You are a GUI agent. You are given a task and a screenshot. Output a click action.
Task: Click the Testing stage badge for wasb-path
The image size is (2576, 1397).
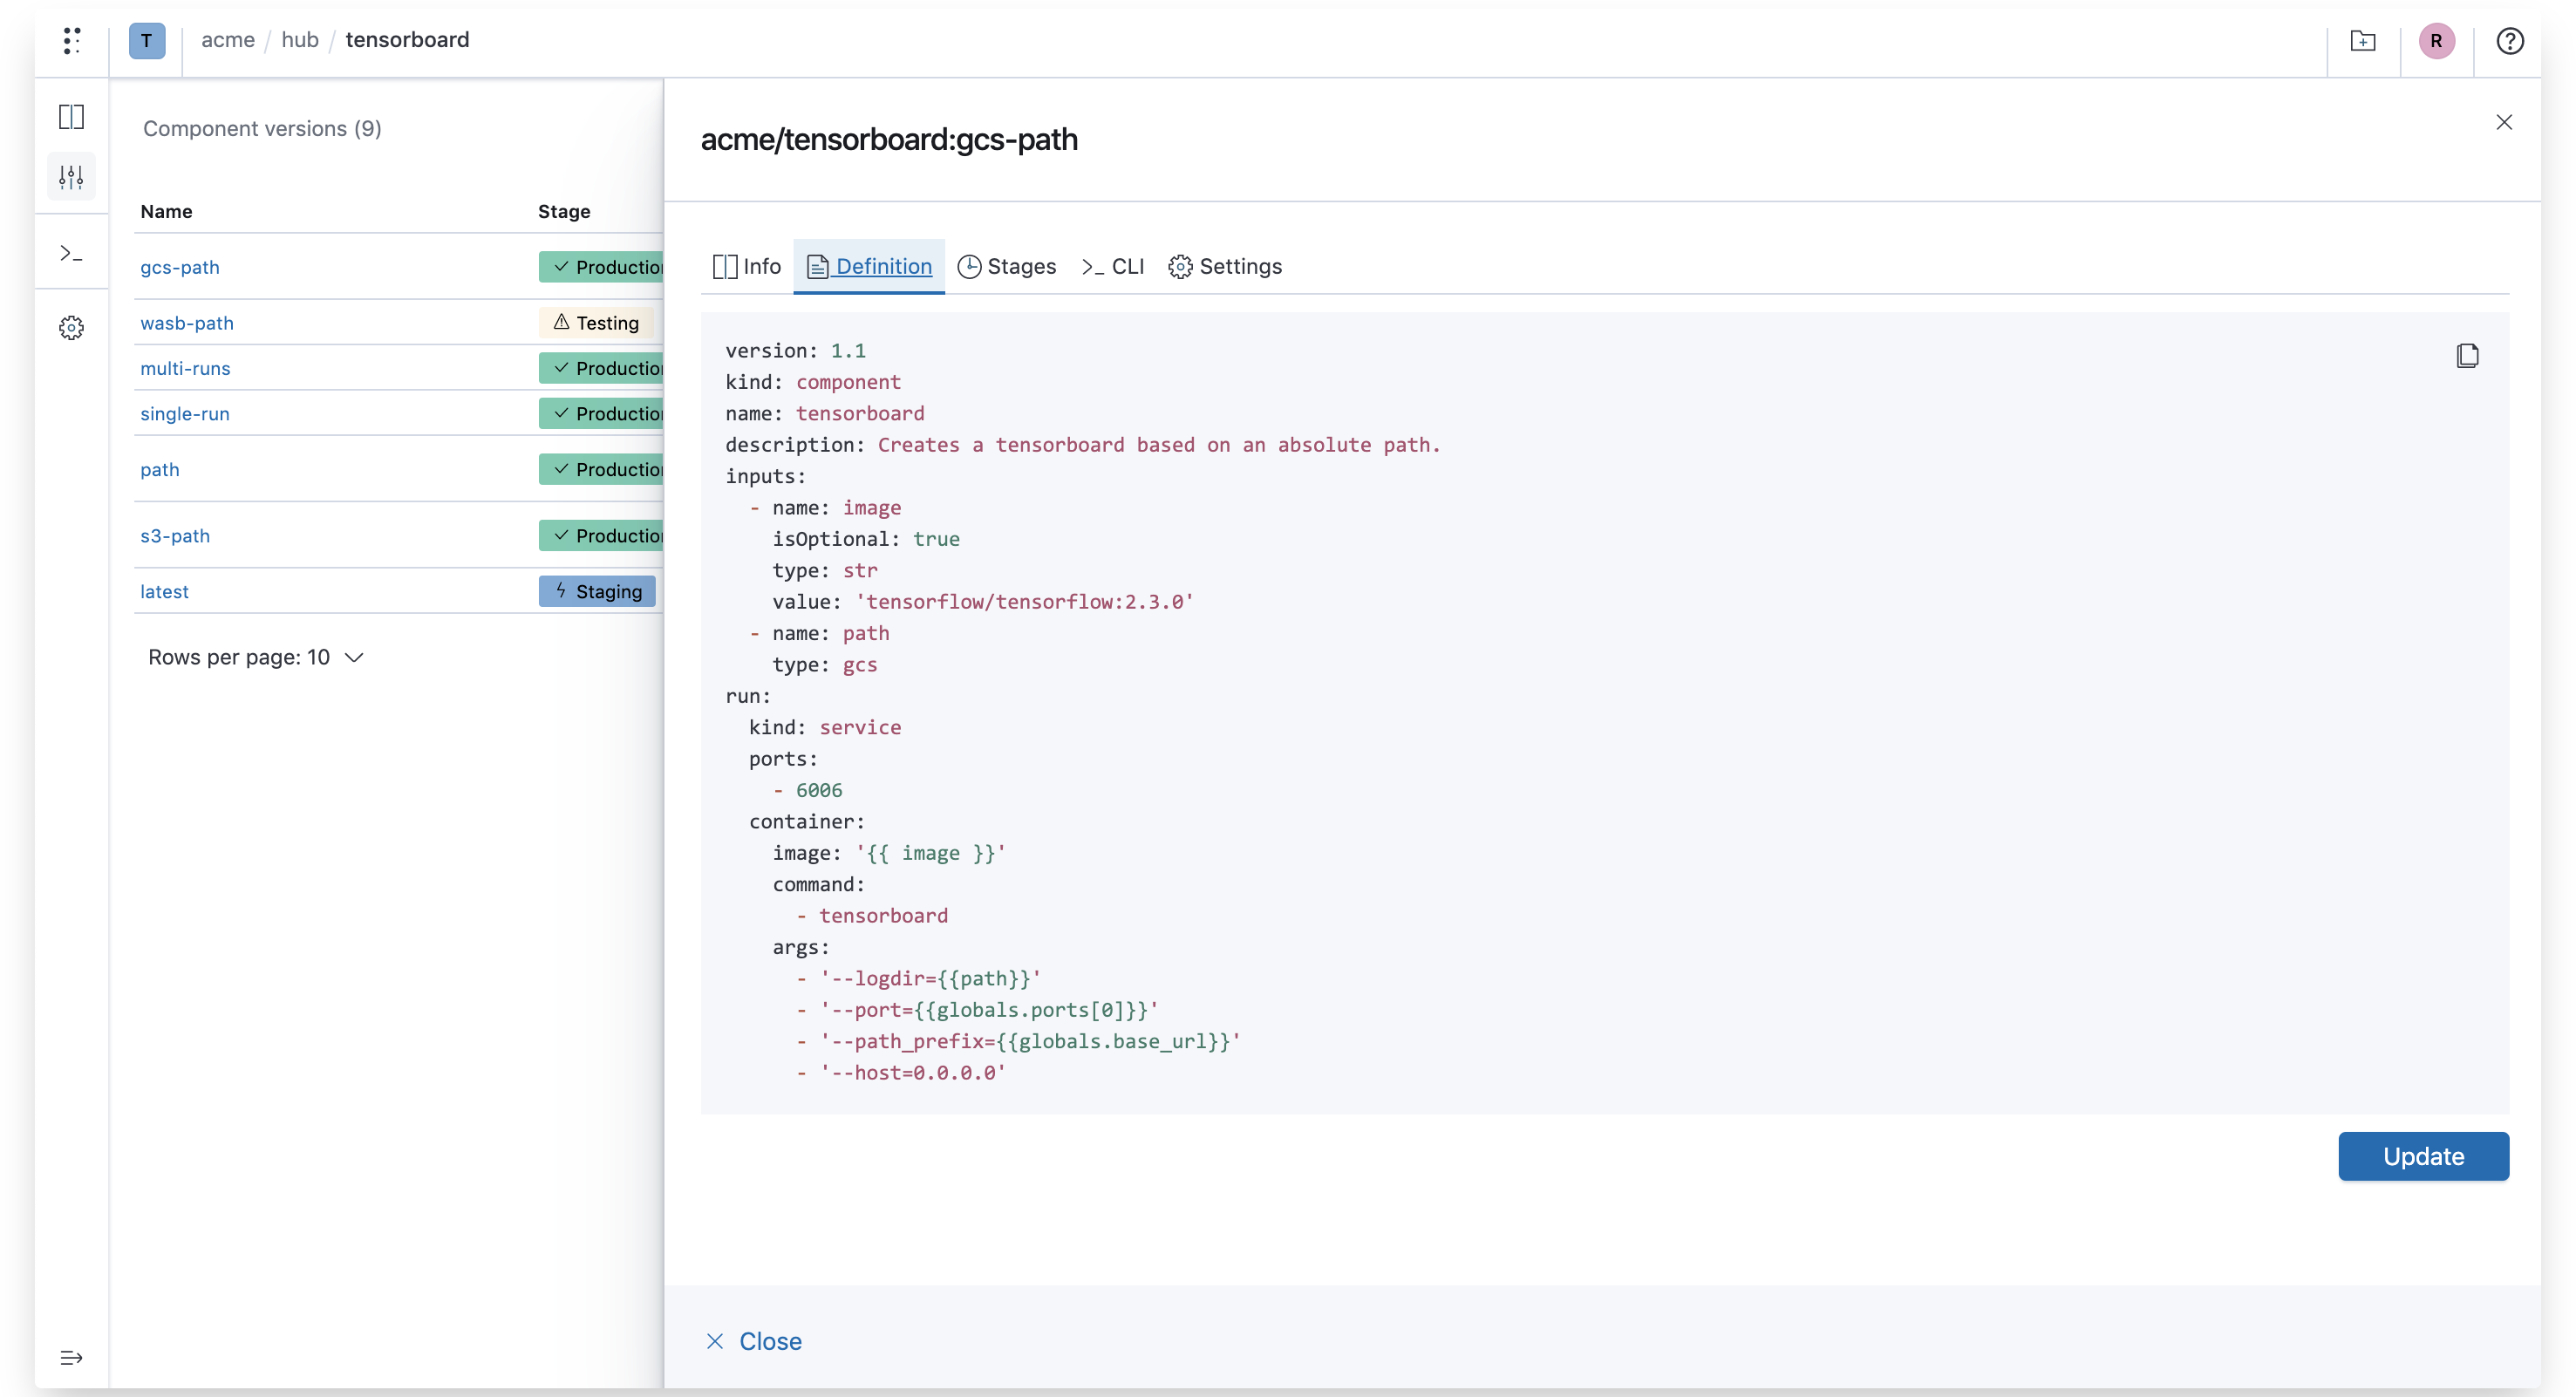click(596, 323)
